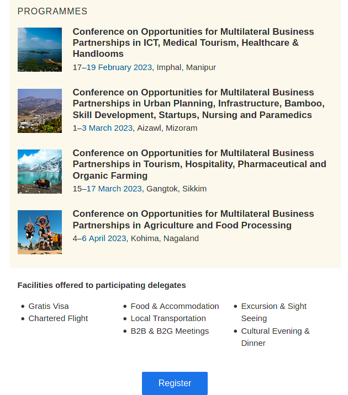Click the blue Register button
Viewport: 348px width, 395px height.
[175, 383]
